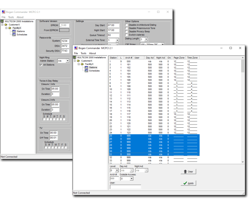Image resolution: width=249 pixels, height=208 pixels.
Task: Sort by Station column header
Action: [113, 57]
